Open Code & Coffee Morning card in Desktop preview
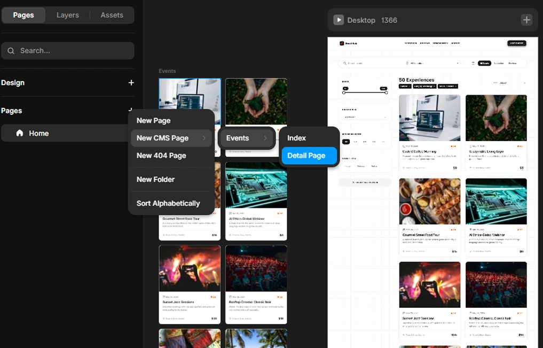This screenshot has height=348, width=543. tap(429, 134)
